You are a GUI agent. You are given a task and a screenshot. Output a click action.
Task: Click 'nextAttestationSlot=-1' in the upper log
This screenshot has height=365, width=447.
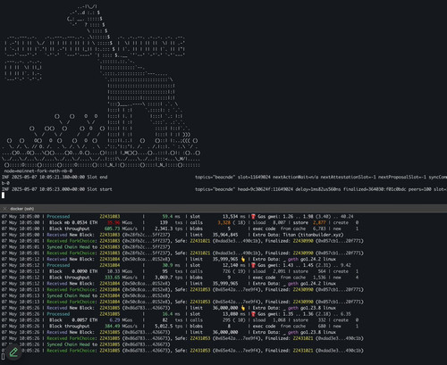[x=348, y=178]
